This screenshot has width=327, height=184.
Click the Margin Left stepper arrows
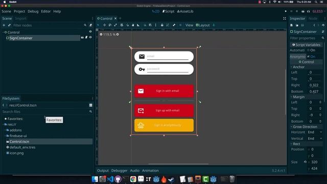click(320, 102)
